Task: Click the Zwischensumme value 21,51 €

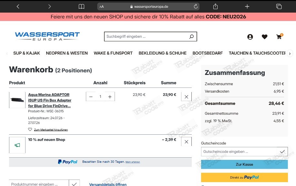Action: (279, 84)
